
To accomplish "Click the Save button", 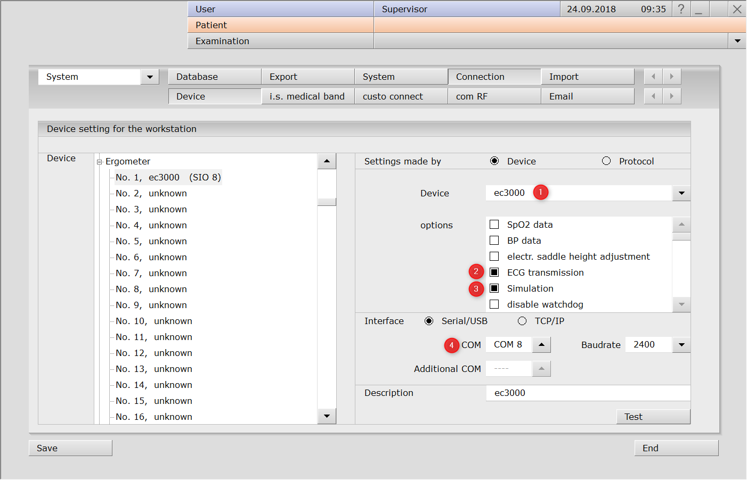I will tap(70, 448).
